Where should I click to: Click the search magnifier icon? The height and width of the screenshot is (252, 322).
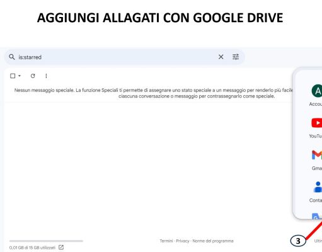12,57
